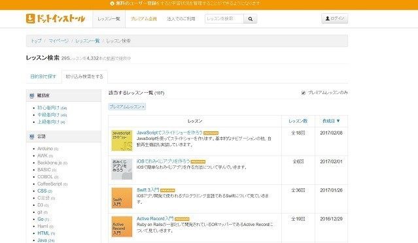418x243 pixels.
Task: Sort by the レッスン数 column header
Action: [x=298, y=121]
